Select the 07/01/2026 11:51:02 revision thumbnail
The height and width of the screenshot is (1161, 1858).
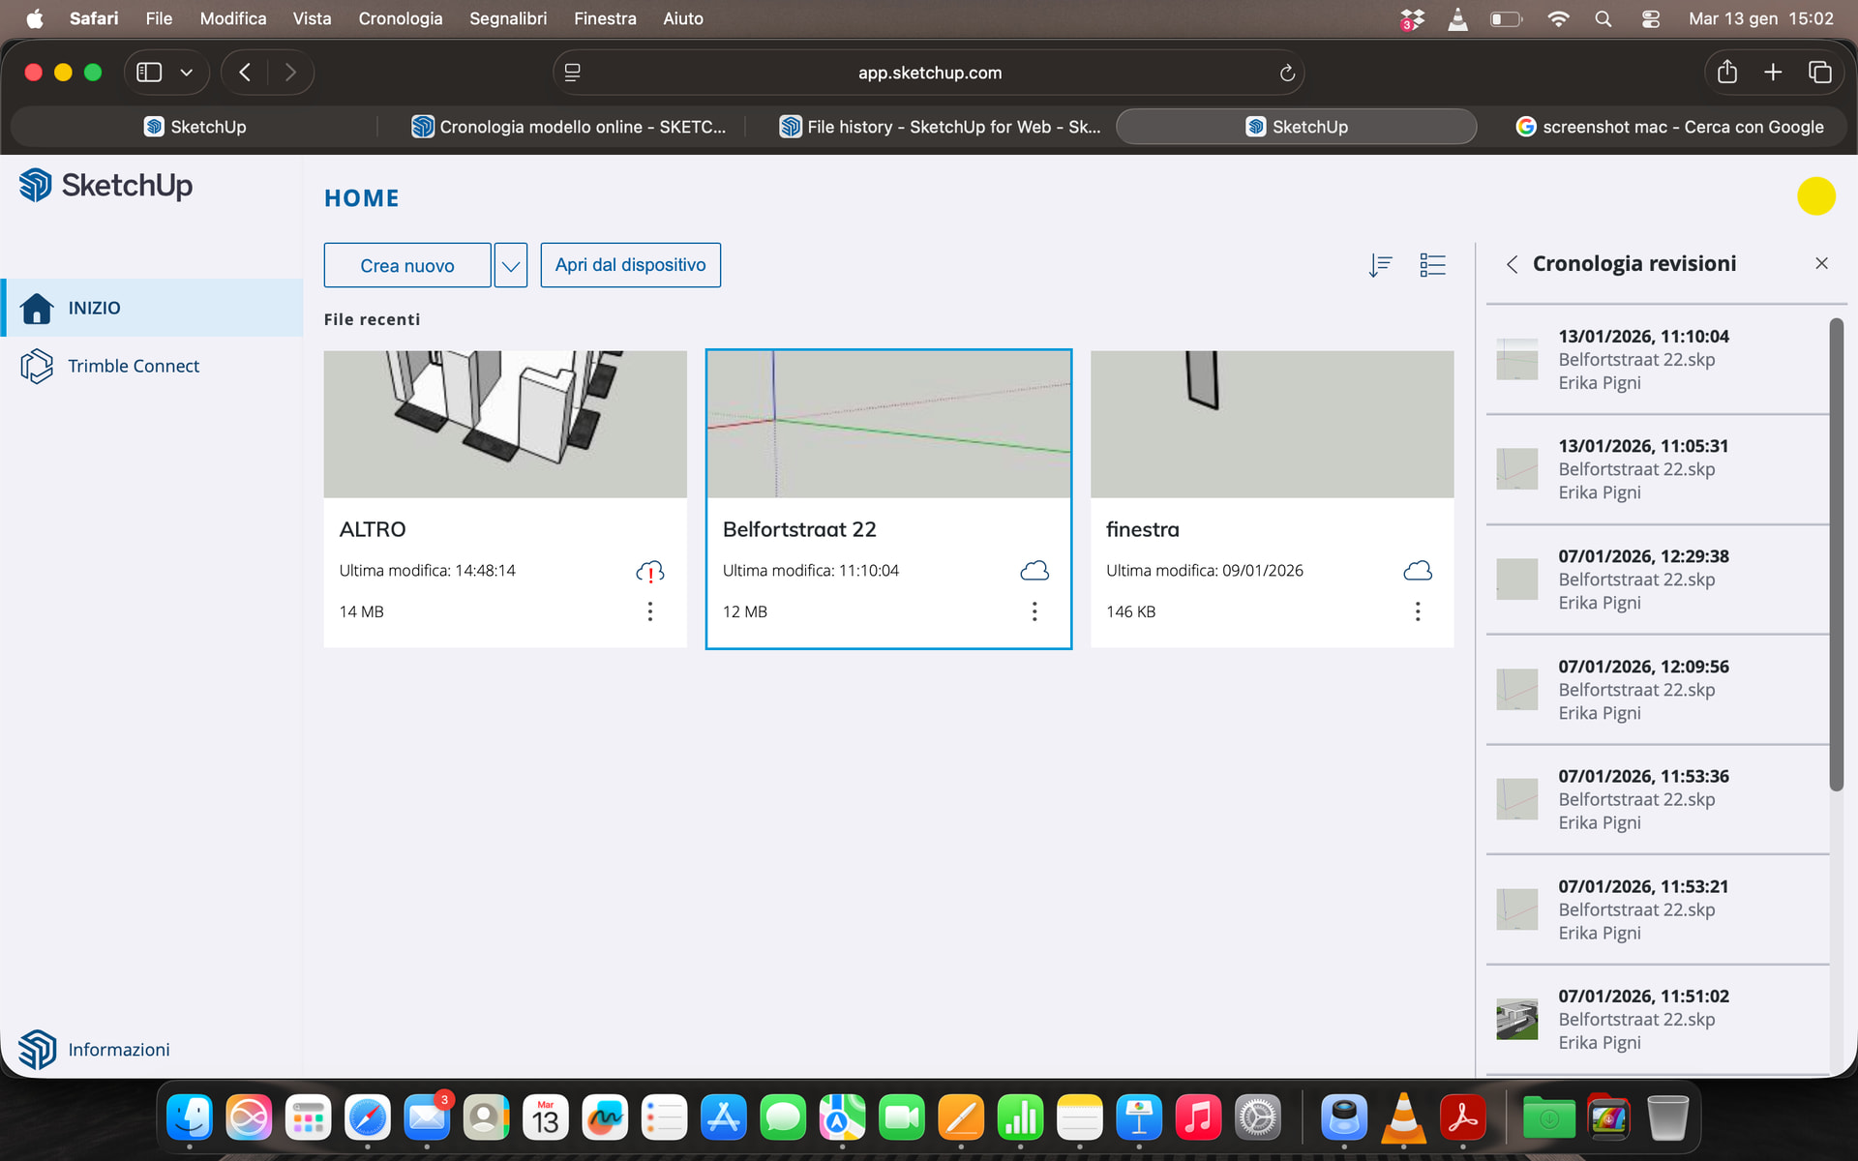1516,1019
